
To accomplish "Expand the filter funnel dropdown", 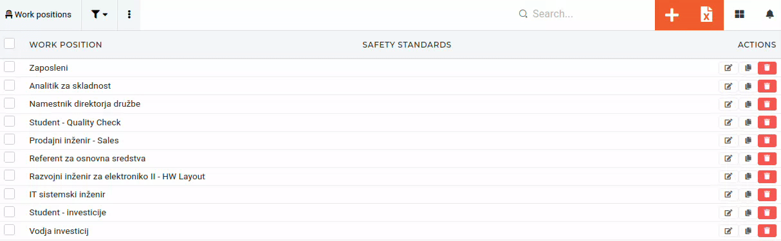I will point(99,15).
